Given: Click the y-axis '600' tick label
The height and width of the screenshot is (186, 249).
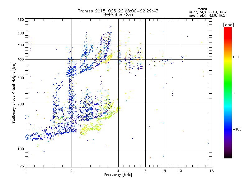Looking at the screenshot, I should point(21,33).
